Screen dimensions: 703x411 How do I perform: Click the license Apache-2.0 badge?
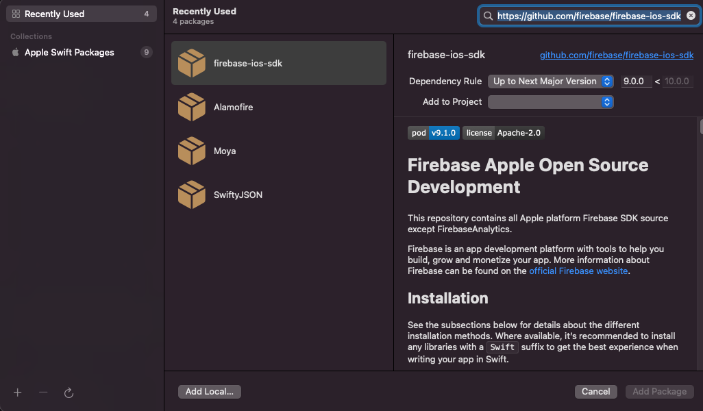coord(504,133)
